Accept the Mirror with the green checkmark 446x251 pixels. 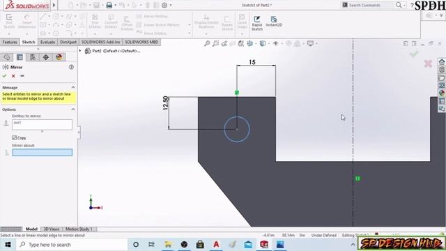point(4,76)
